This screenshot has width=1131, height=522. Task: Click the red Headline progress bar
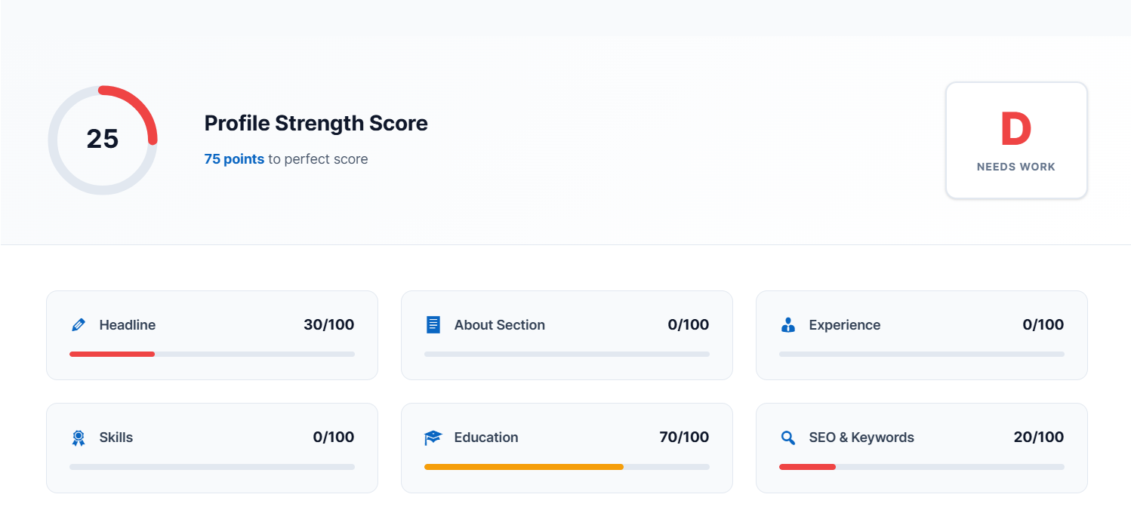(x=112, y=354)
